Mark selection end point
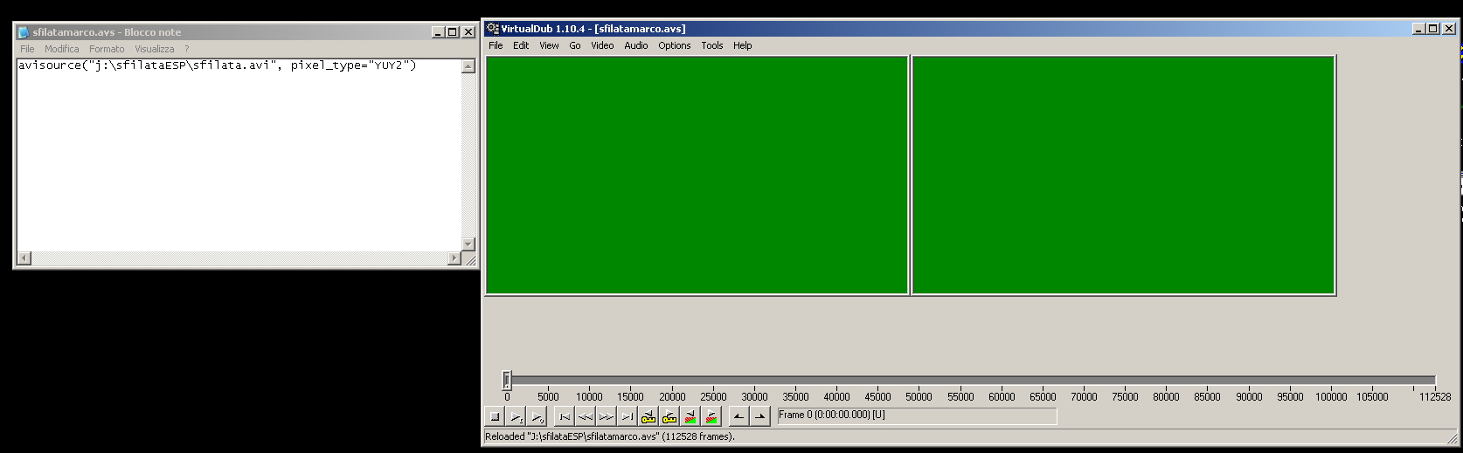This screenshot has width=1463, height=453. point(760,417)
